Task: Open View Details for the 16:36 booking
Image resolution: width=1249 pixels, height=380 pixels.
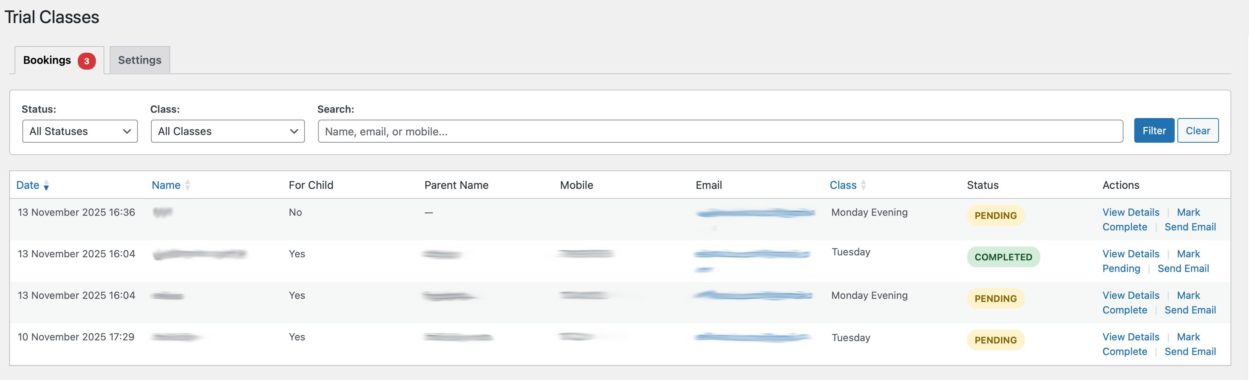Action: 1131,212
